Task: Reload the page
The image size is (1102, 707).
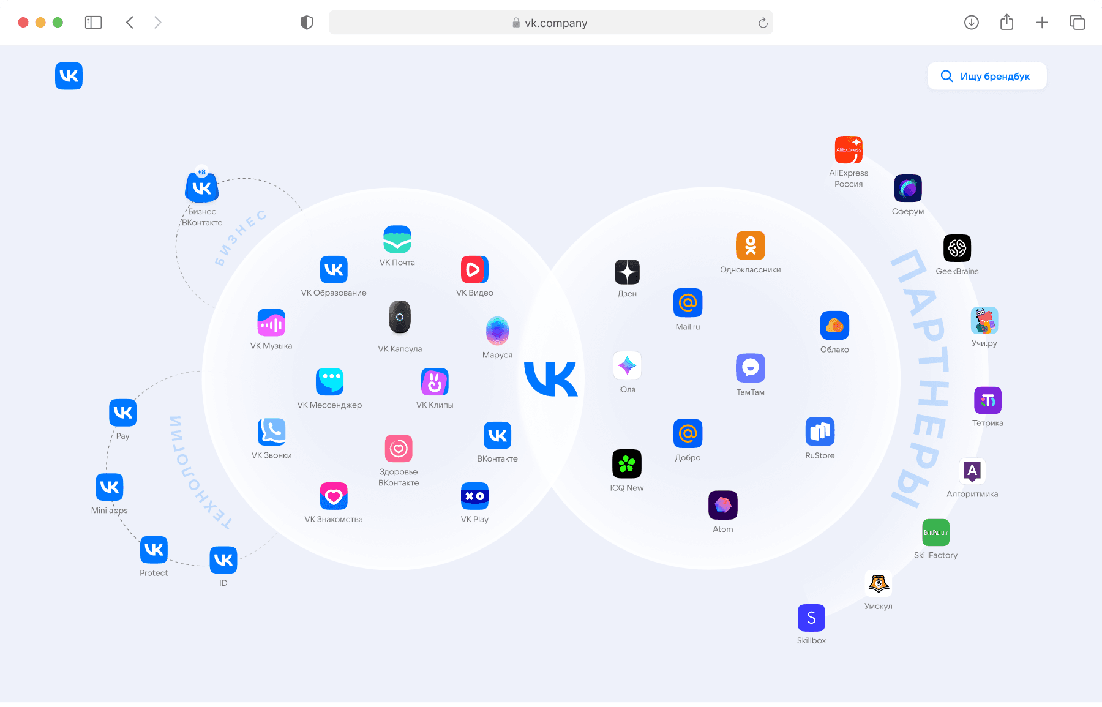Action: [x=763, y=23]
